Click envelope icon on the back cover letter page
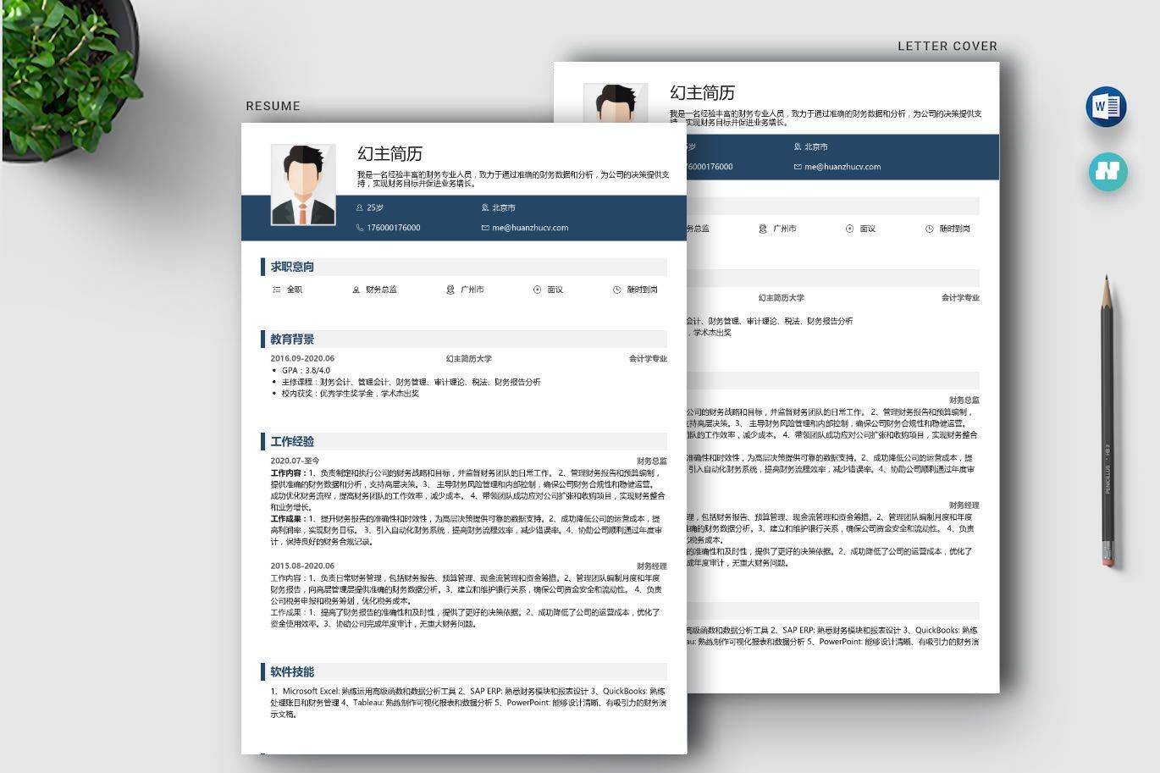The height and width of the screenshot is (773, 1160). (x=798, y=167)
